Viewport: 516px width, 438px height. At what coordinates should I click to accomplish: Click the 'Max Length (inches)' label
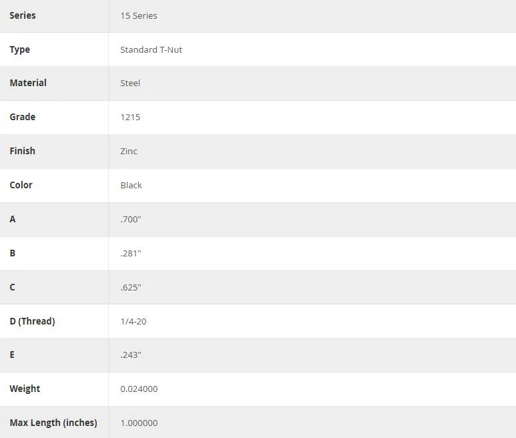(53, 423)
